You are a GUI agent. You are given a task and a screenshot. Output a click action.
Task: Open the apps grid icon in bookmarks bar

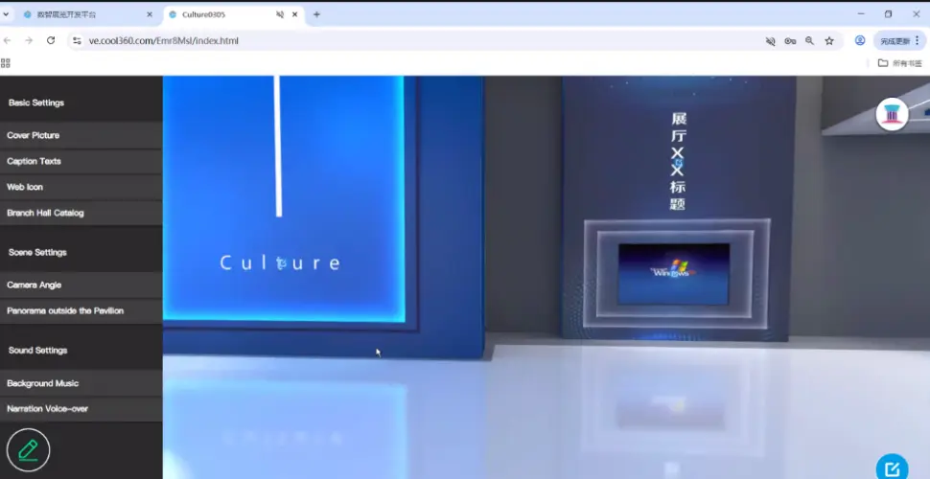coord(6,63)
